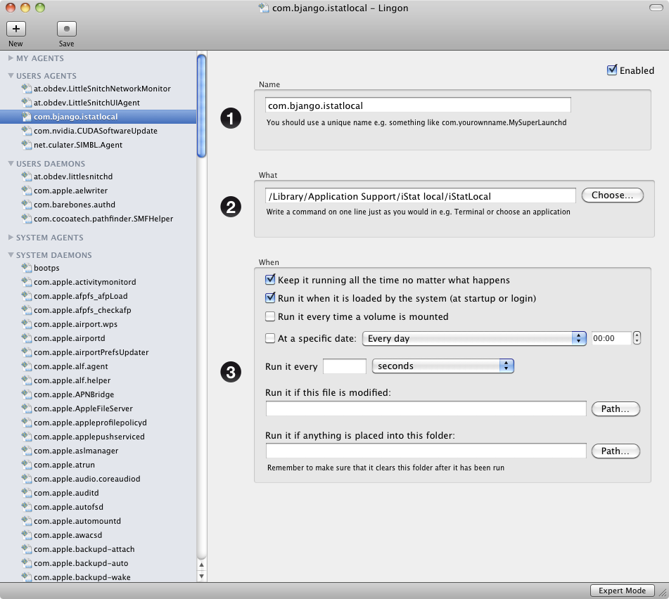Click the plist icon beside com.apple.afpfs_afpLoad
669x599 pixels.
coord(27,296)
